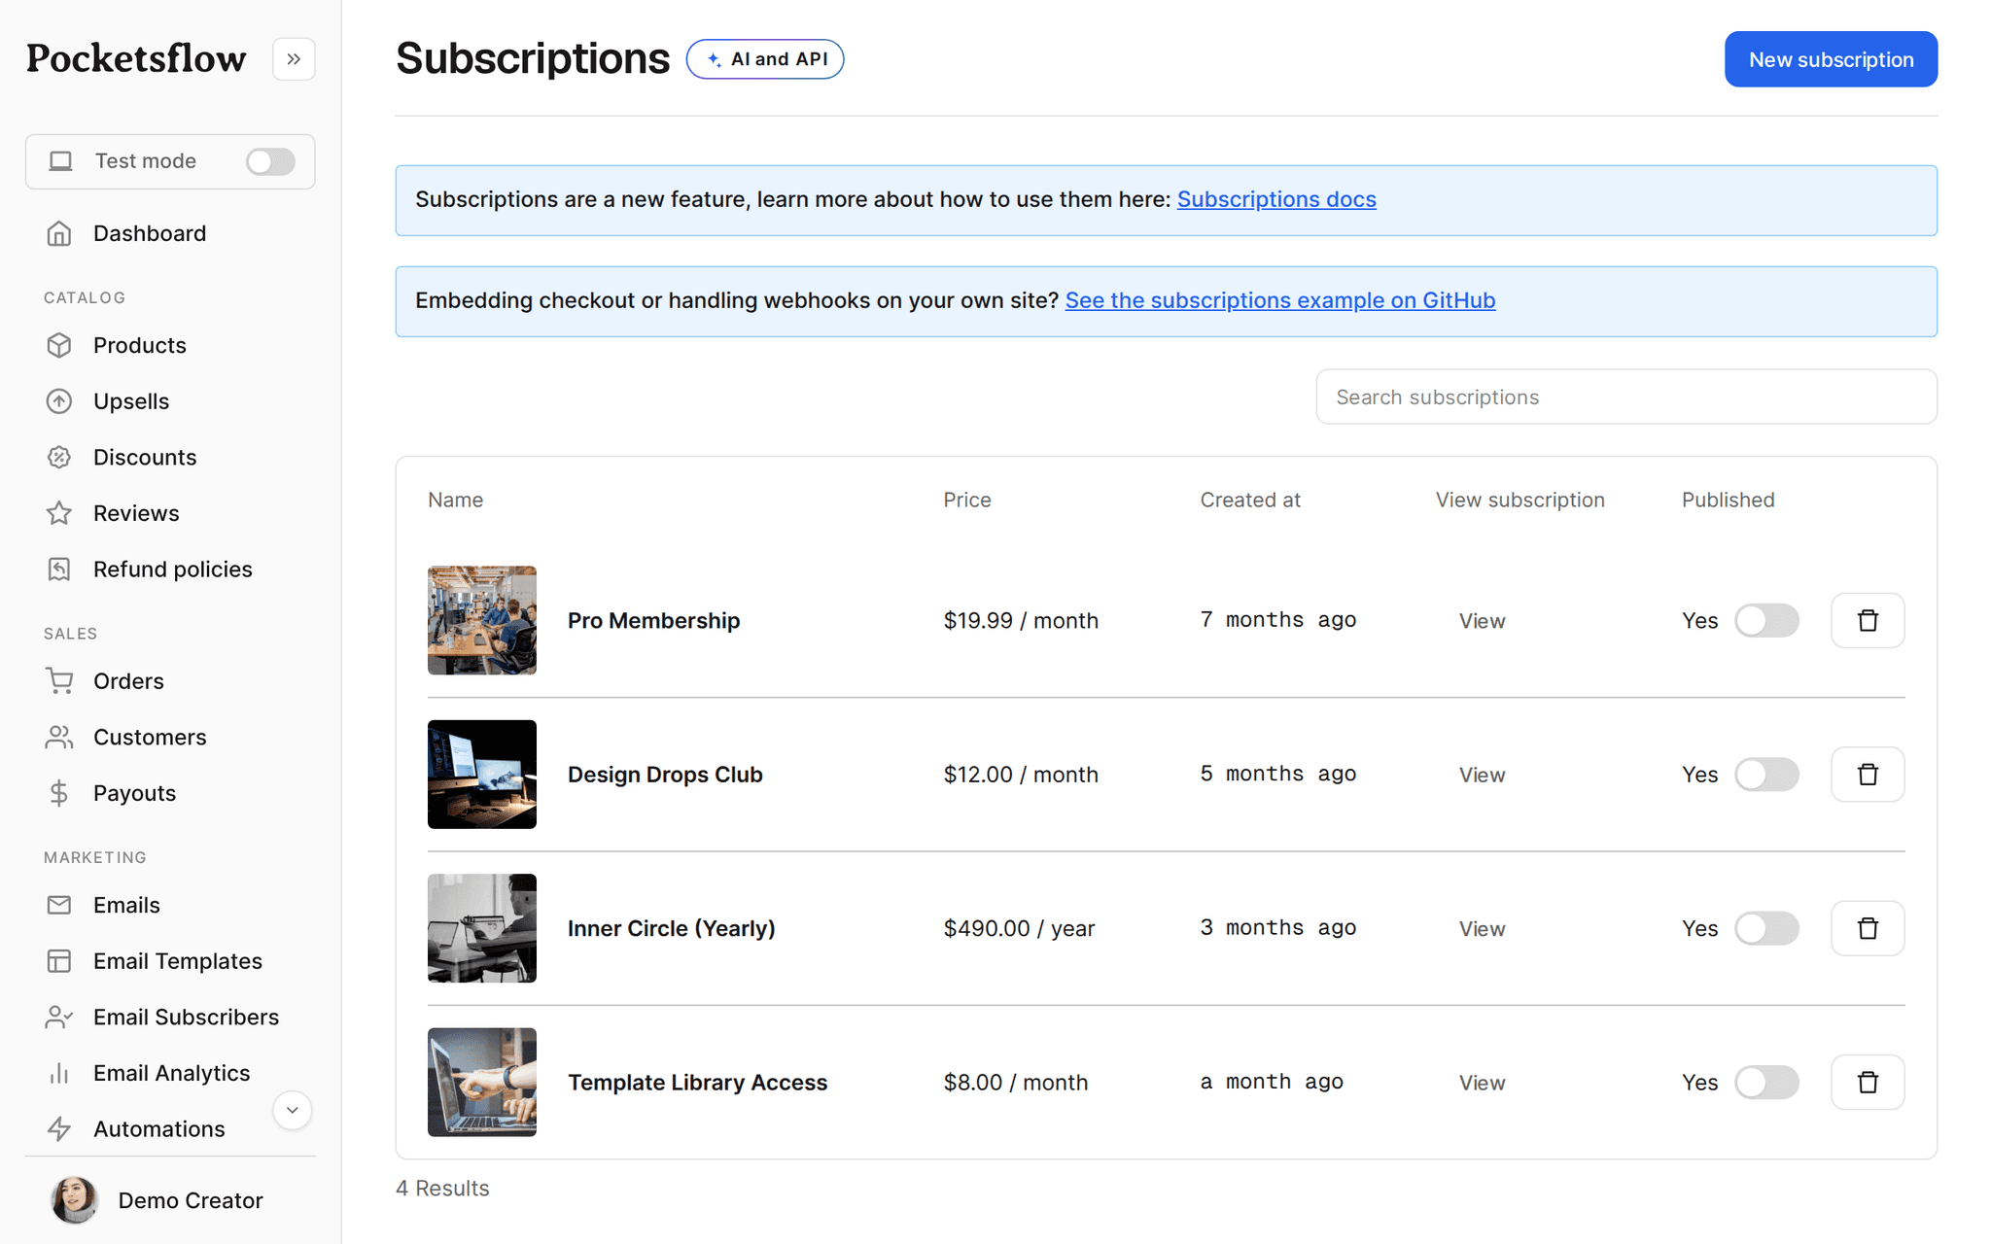
Task: Go to Orders in sidebar
Action: click(x=128, y=681)
